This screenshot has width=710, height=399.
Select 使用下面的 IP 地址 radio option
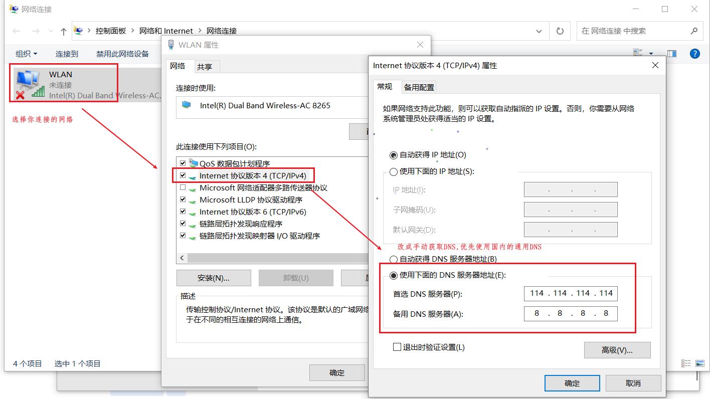(x=394, y=172)
